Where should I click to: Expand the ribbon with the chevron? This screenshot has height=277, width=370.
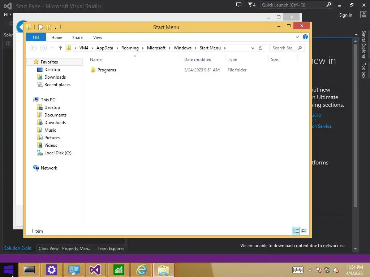297,37
